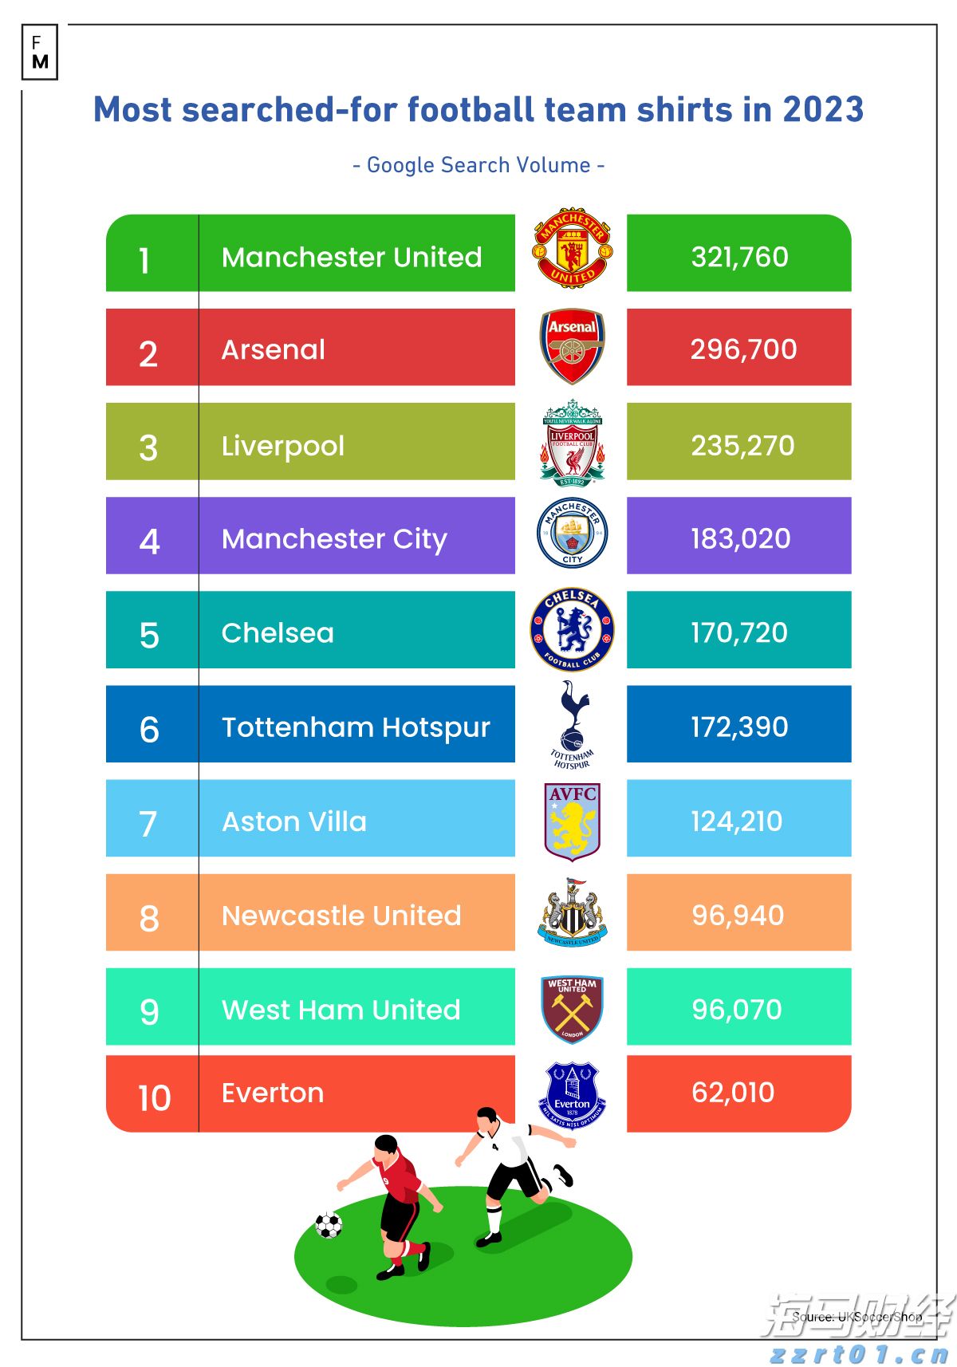Click the Arsenal cannon crest
957x1367 pixels.
tap(572, 346)
